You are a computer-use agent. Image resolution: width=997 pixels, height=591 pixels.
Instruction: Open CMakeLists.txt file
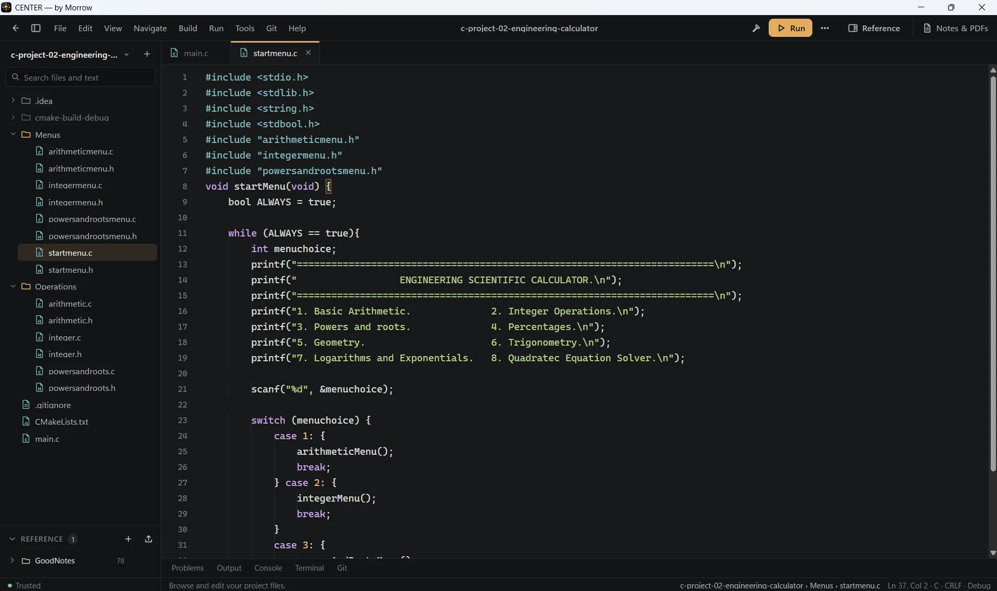tap(61, 422)
